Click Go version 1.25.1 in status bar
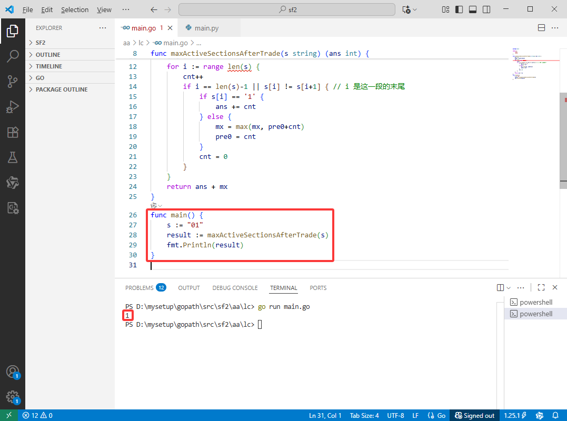Image resolution: width=567 pixels, height=421 pixels. 515,415
